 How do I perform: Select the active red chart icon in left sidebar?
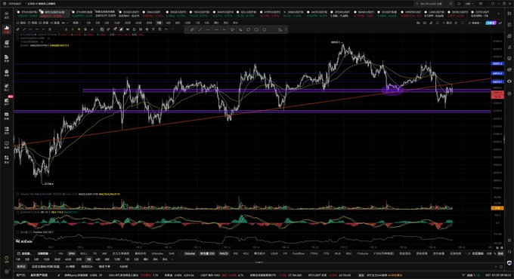click(x=7, y=29)
